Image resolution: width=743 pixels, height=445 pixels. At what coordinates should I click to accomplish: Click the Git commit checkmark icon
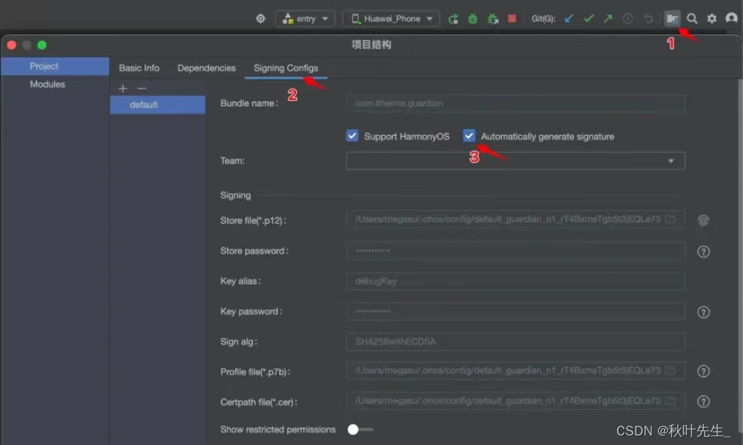tap(589, 18)
